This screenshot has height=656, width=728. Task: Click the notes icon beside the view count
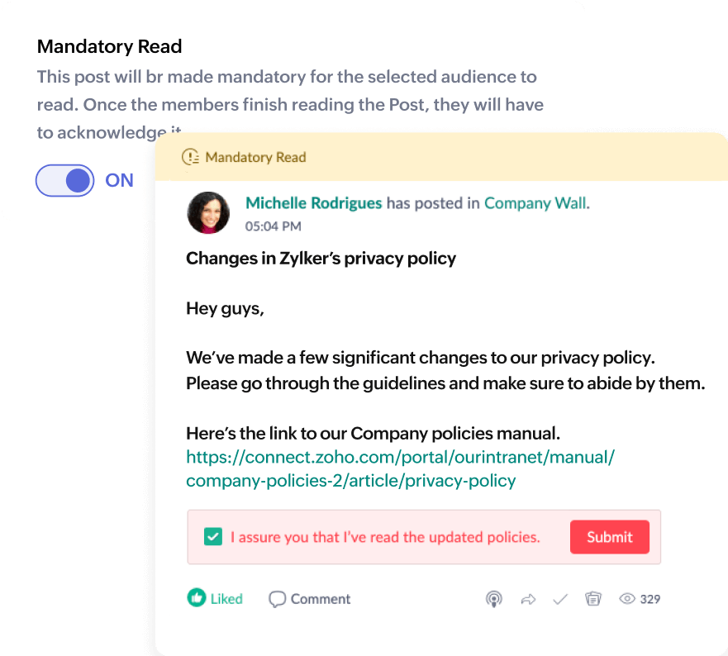(x=592, y=599)
